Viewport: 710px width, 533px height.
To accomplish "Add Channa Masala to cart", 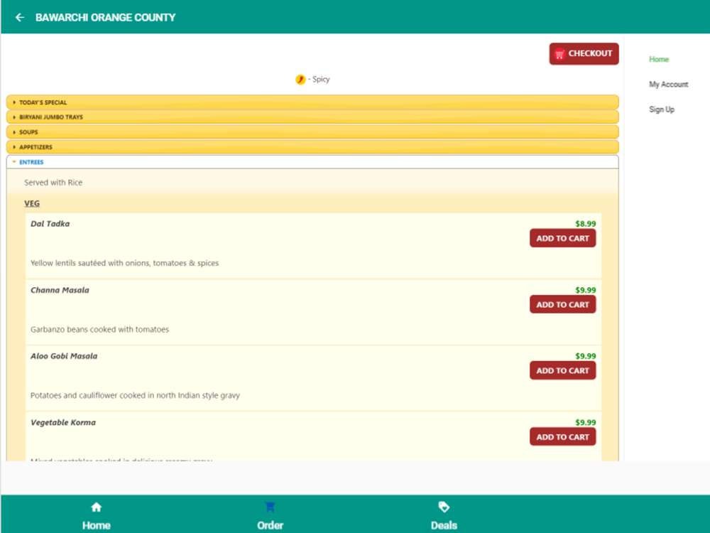I will tap(562, 305).
